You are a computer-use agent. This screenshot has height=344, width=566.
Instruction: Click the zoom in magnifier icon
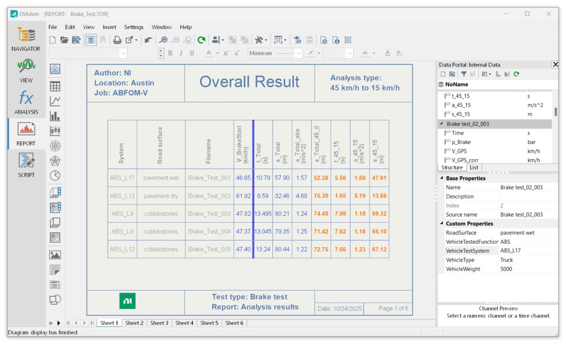[x=163, y=40]
